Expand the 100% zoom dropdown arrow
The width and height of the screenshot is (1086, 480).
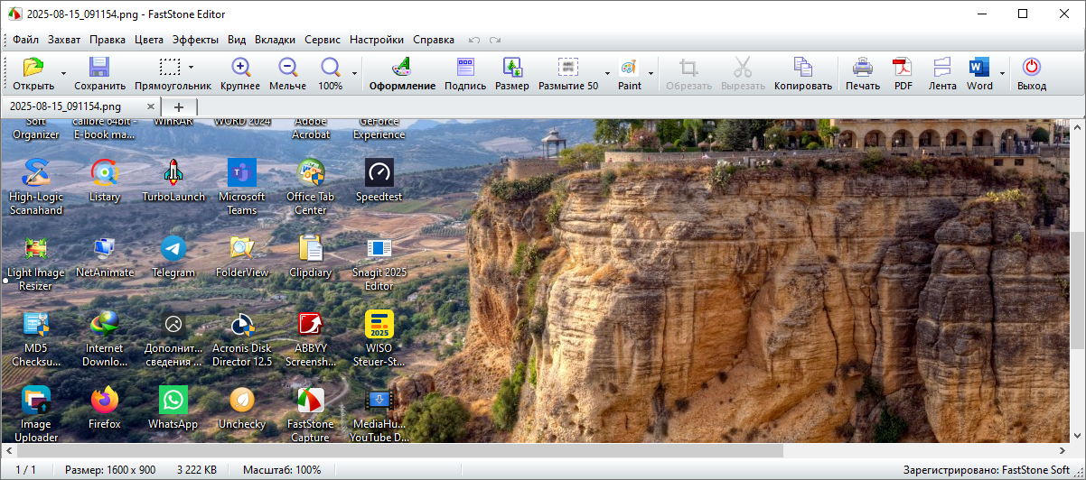tap(354, 74)
